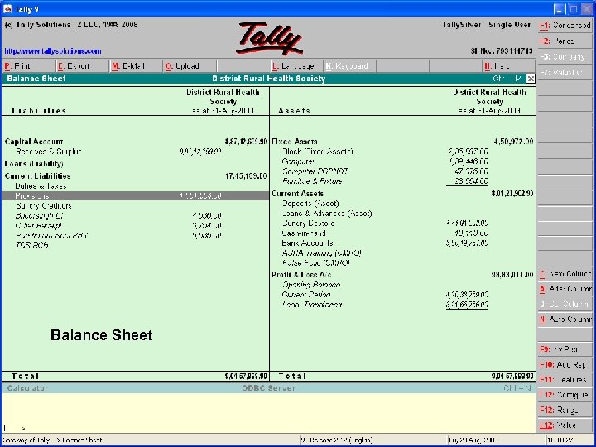The width and height of the screenshot is (596, 447).
Task: Select the Loans & Advances (Asset) row
Action: tap(402, 214)
